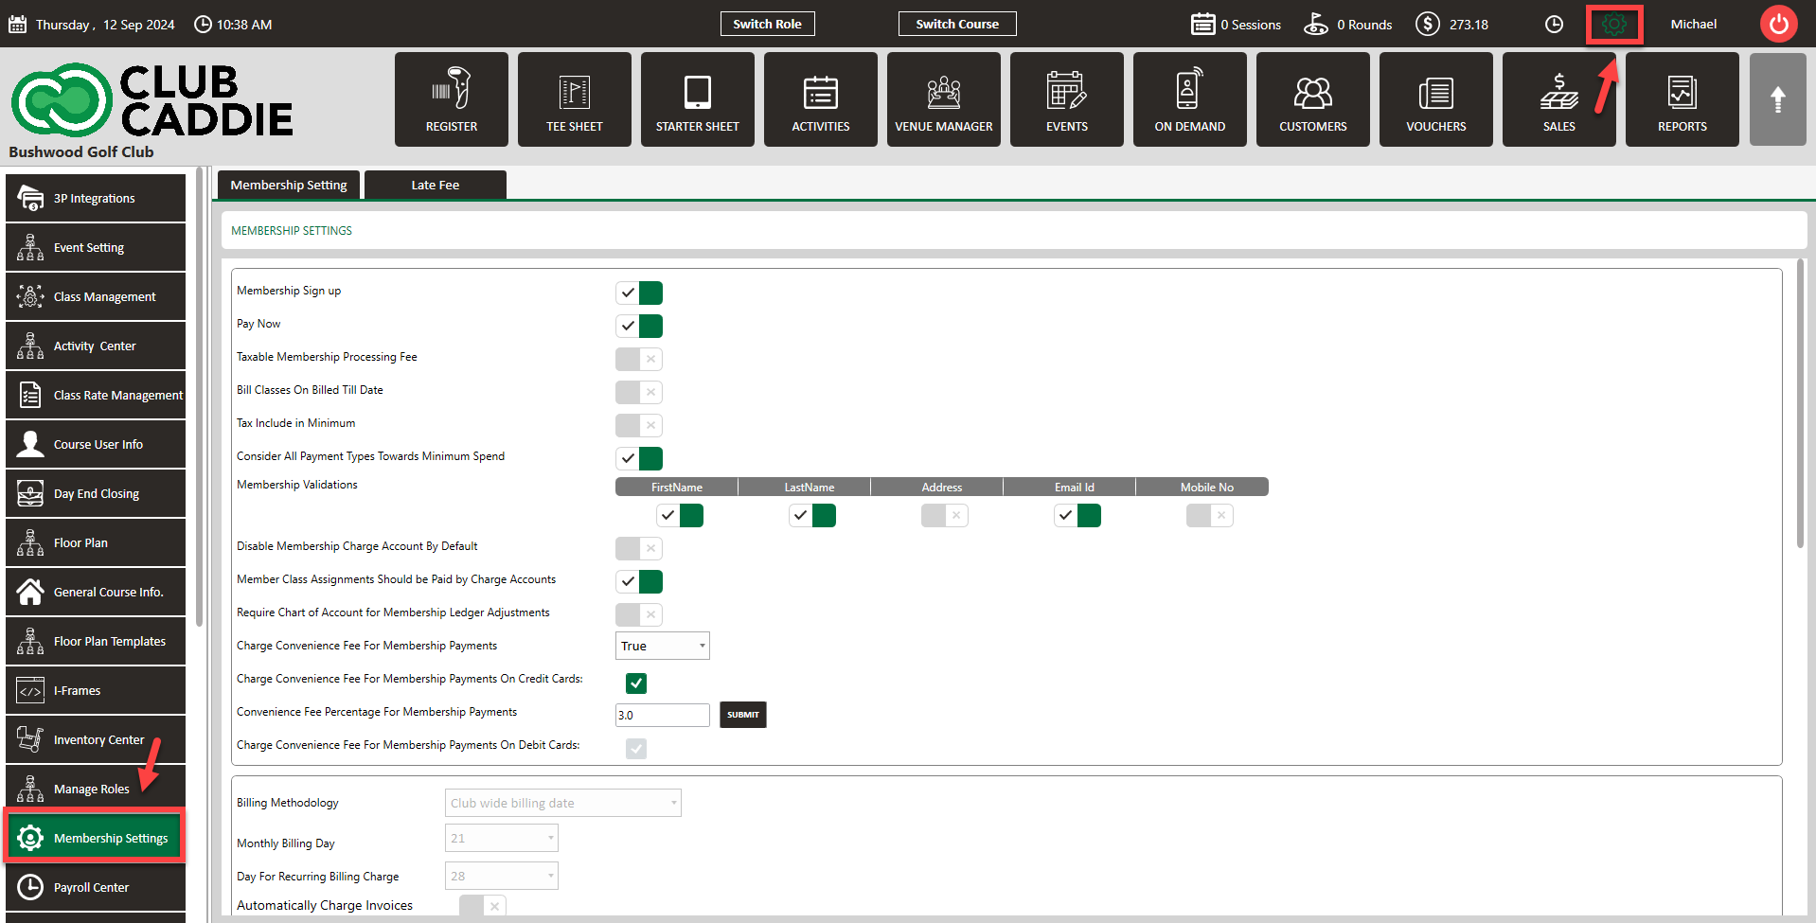Open 3P Integrations in the sidebar
Viewport: 1816px width, 923px height.
pos(96,198)
